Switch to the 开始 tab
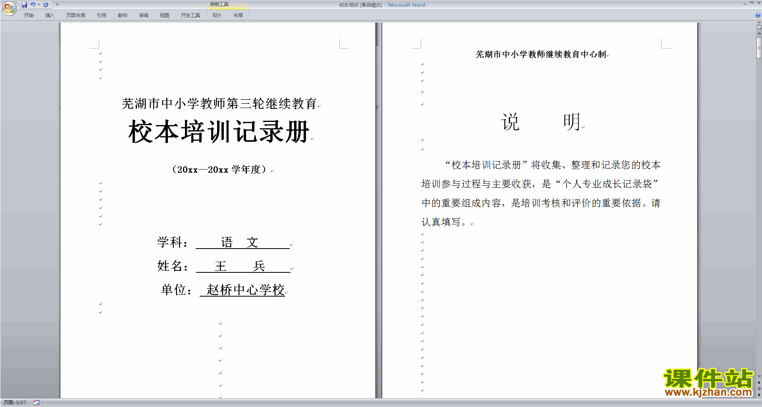Image resolution: width=762 pixels, height=407 pixels. 29,15
